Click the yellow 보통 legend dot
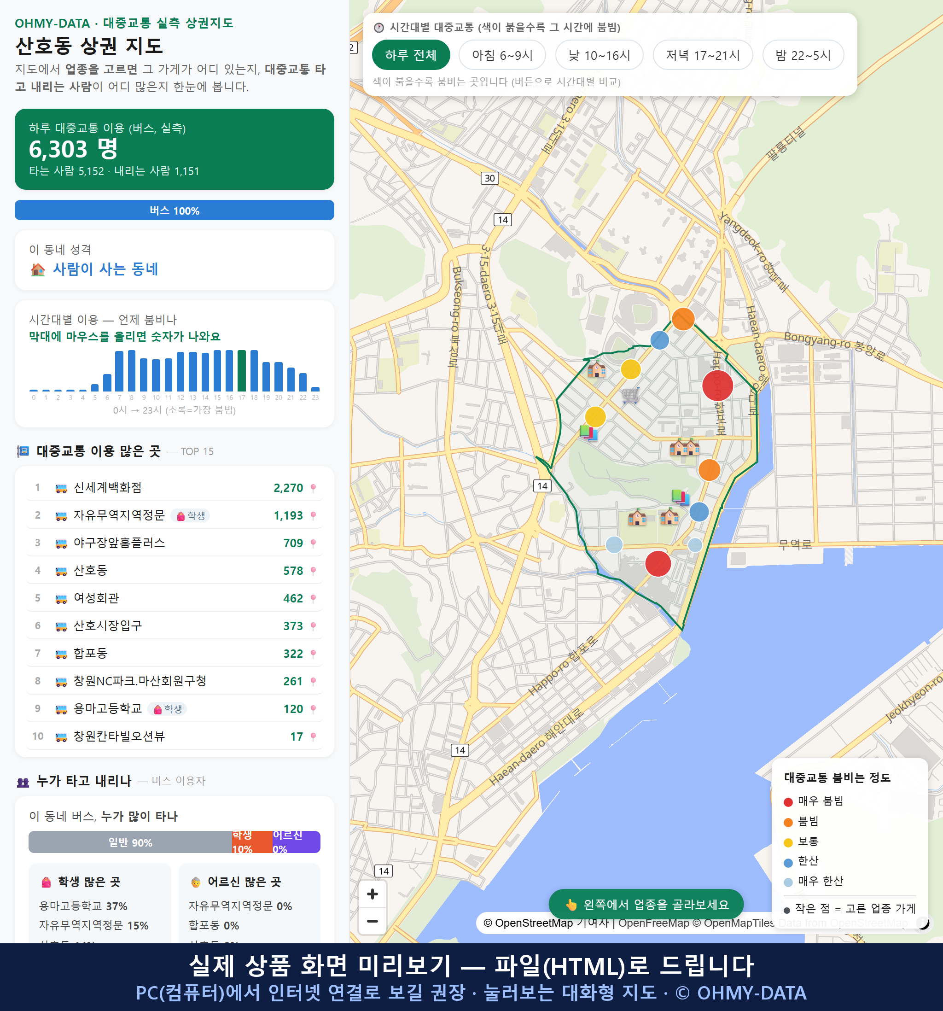 [788, 843]
